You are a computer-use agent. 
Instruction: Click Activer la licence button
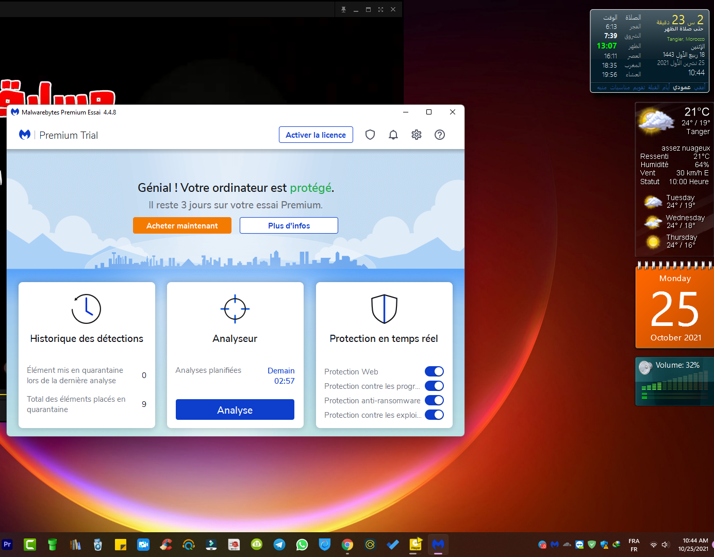(316, 135)
